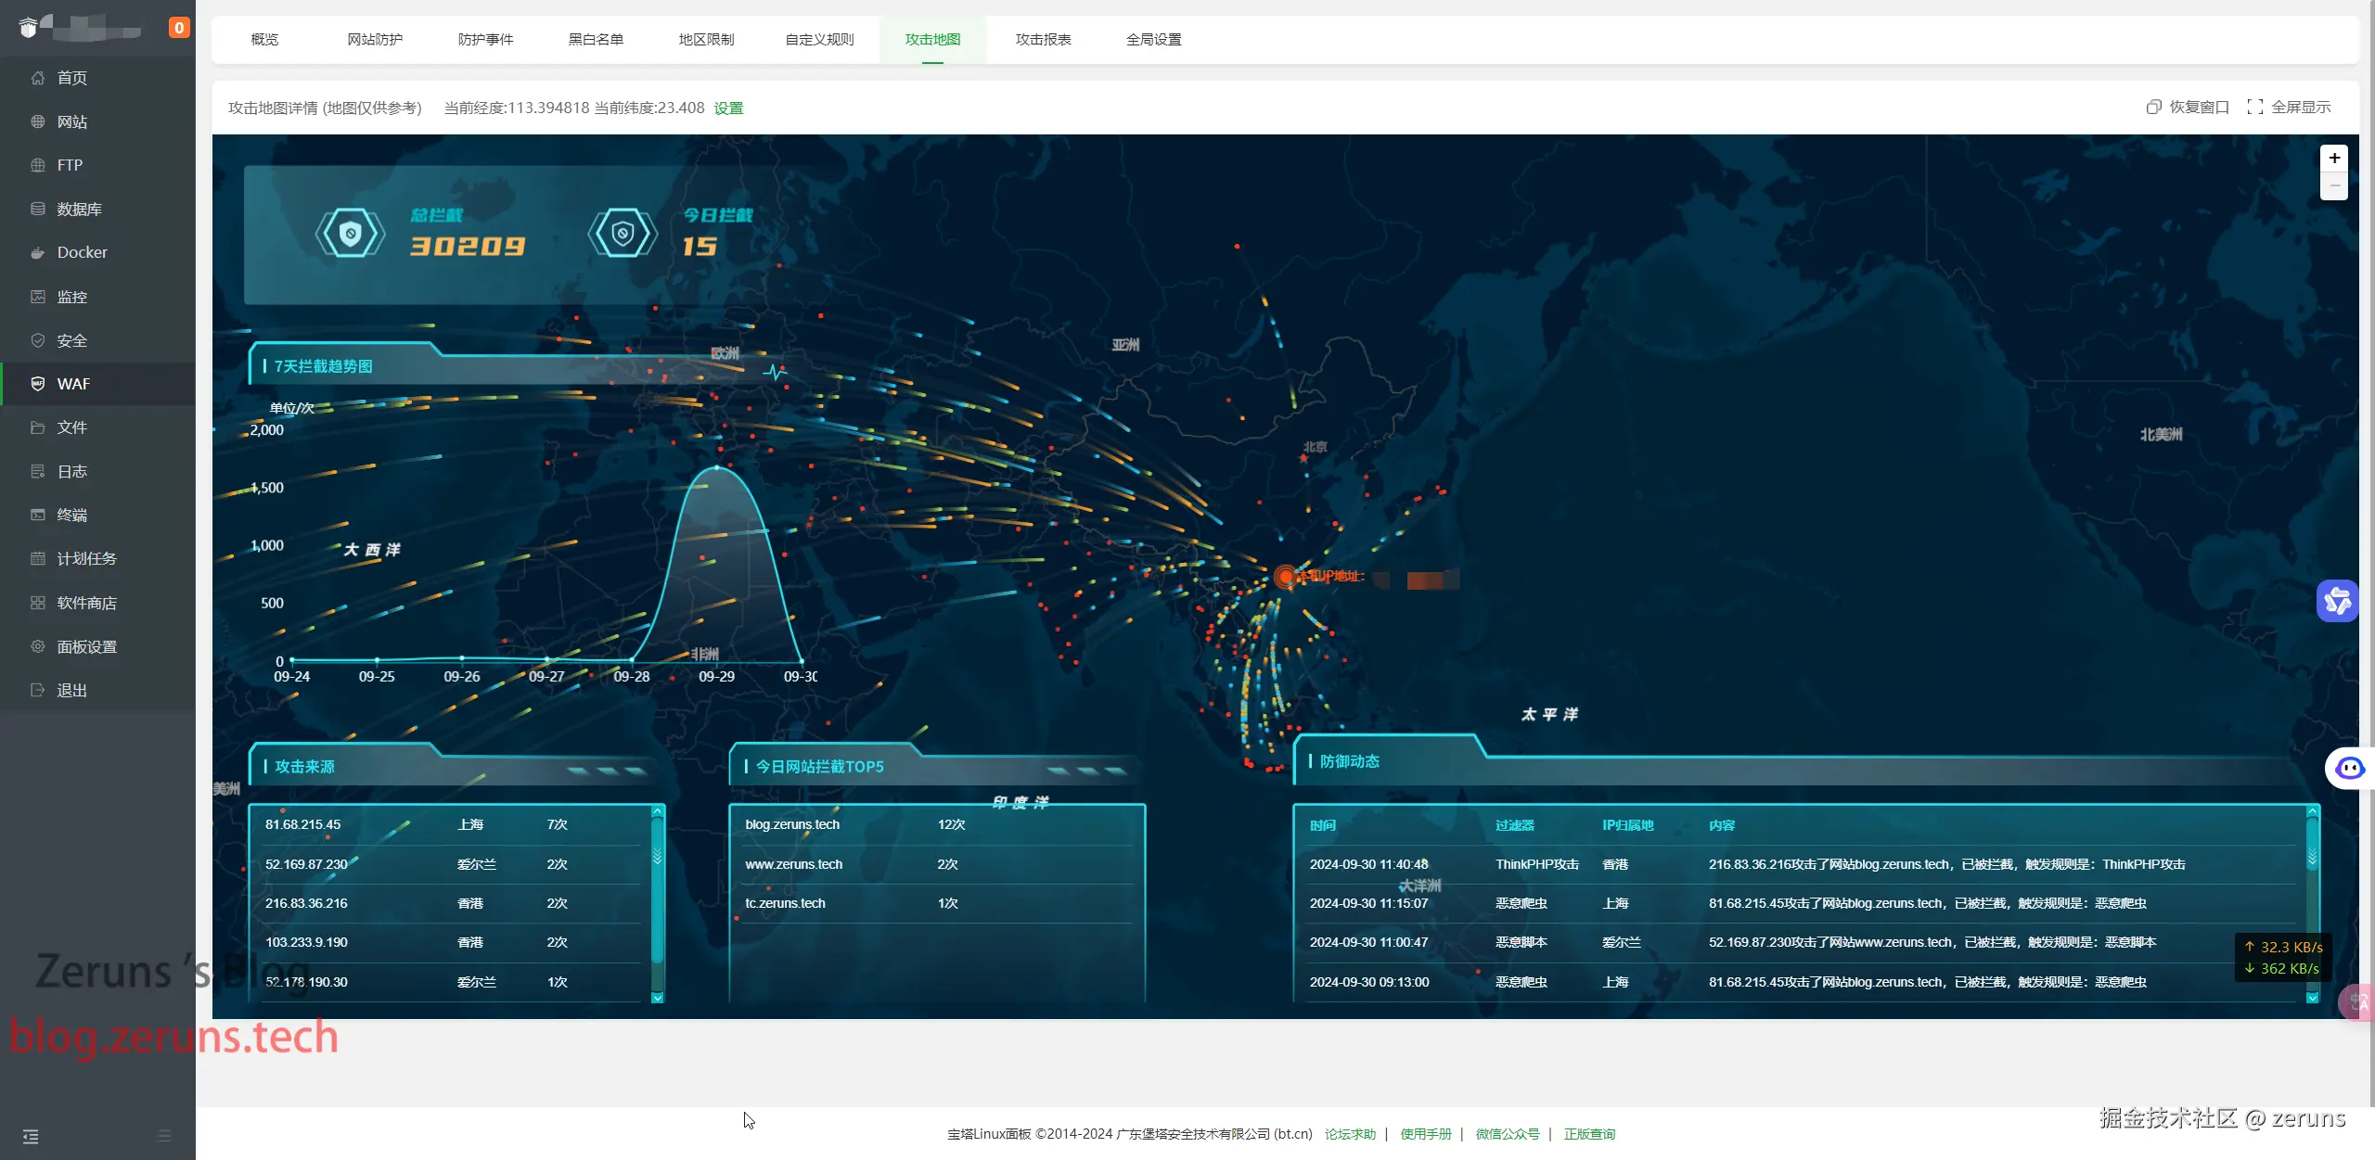
Task: Click the green 设置 link
Action: pyautogui.click(x=728, y=108)
